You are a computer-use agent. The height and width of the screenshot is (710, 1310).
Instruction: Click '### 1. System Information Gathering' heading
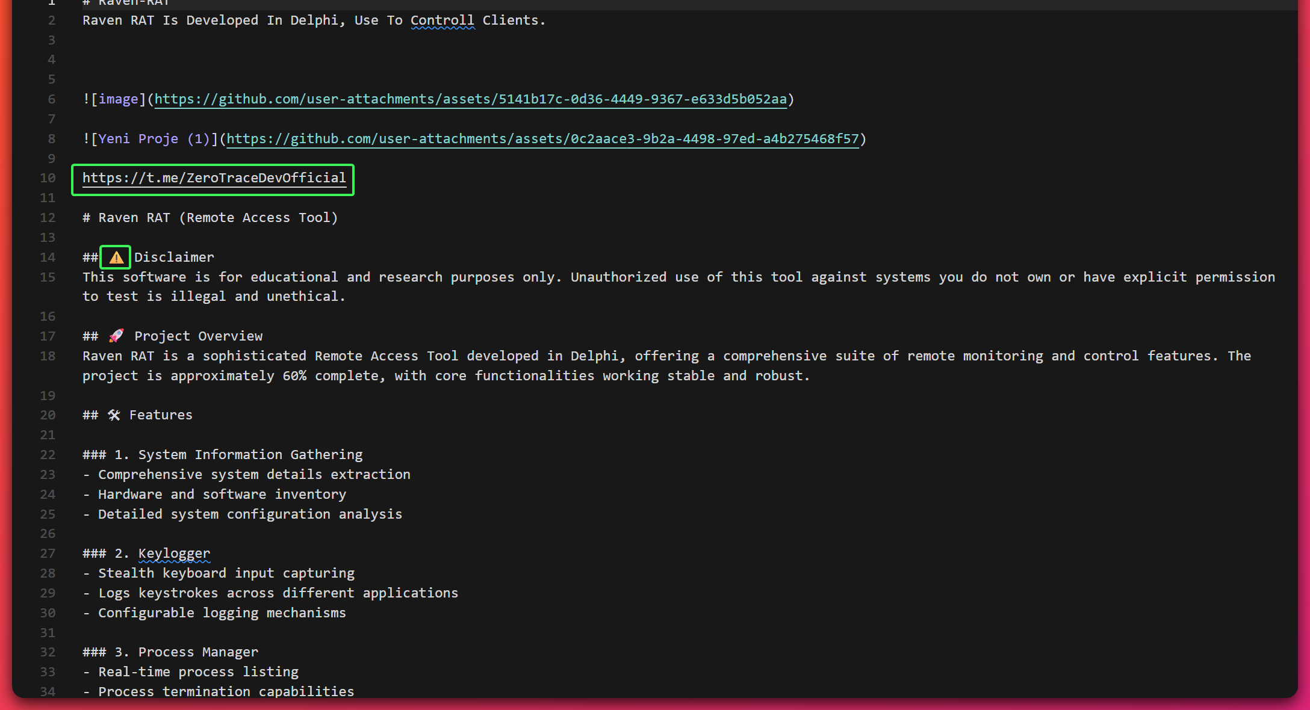[x=223, y=455]
